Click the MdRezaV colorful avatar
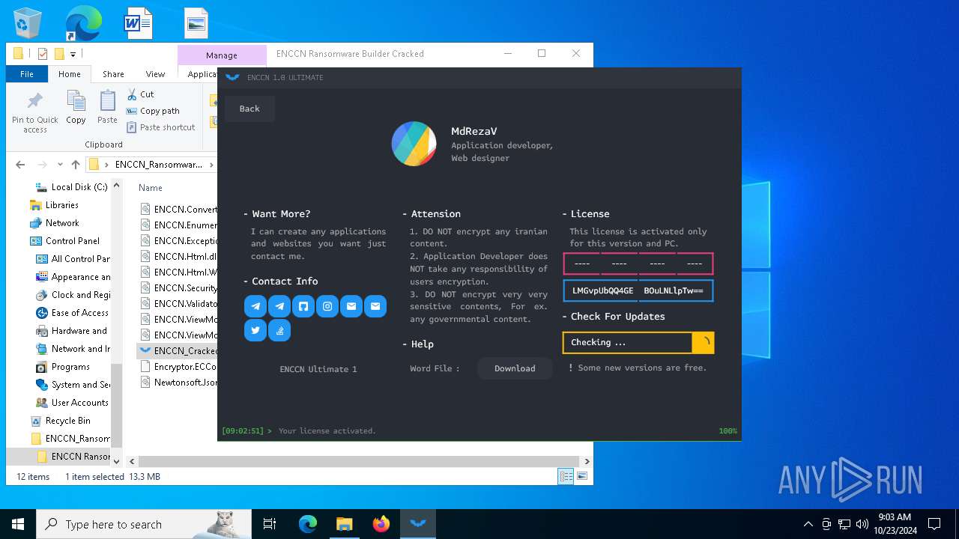This screenshot has height=539, width=959. 414,144
